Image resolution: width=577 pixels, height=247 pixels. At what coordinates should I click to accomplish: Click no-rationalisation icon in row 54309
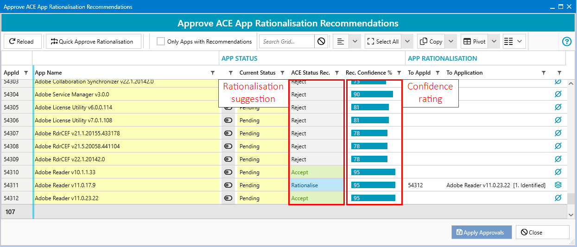pyautogui.click(x=558, y=159)
